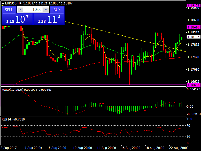Click the 18 Aug 20:00 time label
The height and width of the screenshot is (151, 201).
155,148
